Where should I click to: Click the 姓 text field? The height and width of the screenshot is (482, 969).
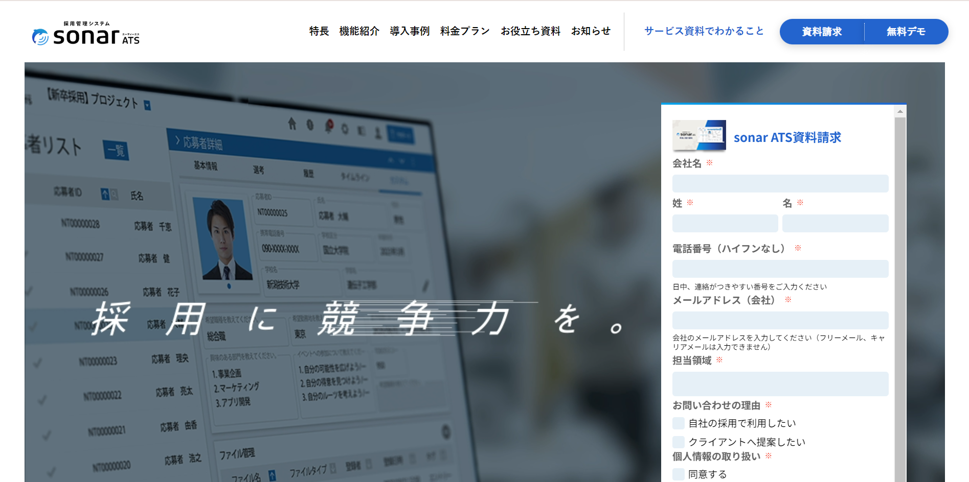point(725,224)
